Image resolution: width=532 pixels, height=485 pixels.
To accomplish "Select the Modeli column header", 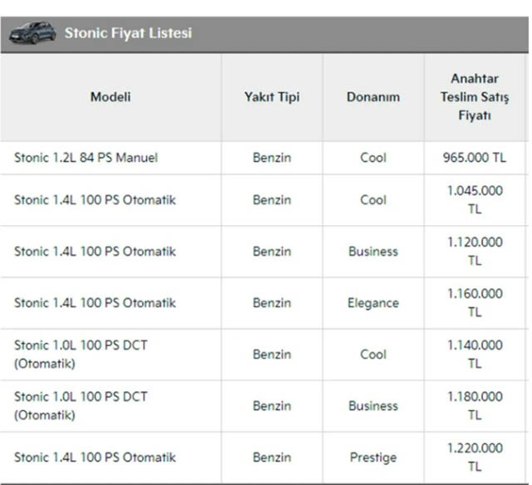I will [111, 97].
